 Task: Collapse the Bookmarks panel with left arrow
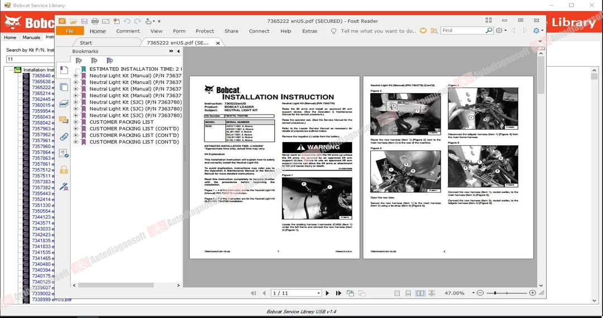tap(179, 51)
